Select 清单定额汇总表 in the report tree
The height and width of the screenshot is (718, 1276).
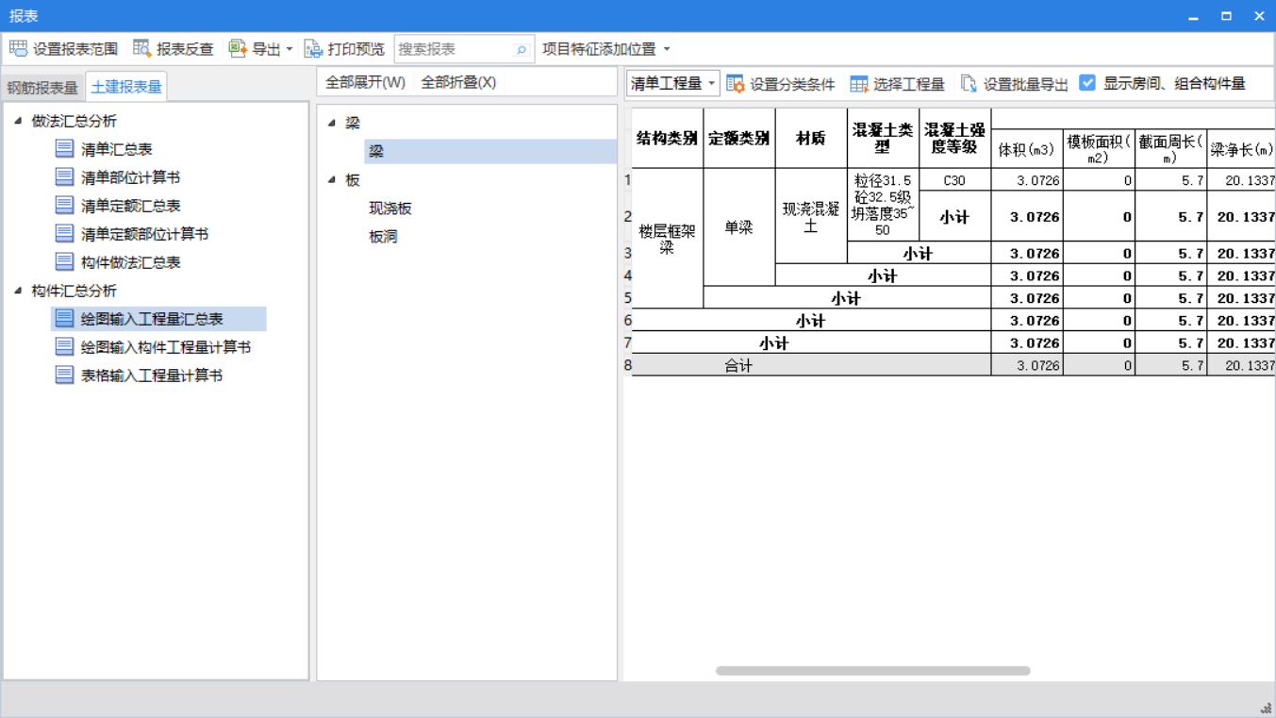[x=130, y=206]
